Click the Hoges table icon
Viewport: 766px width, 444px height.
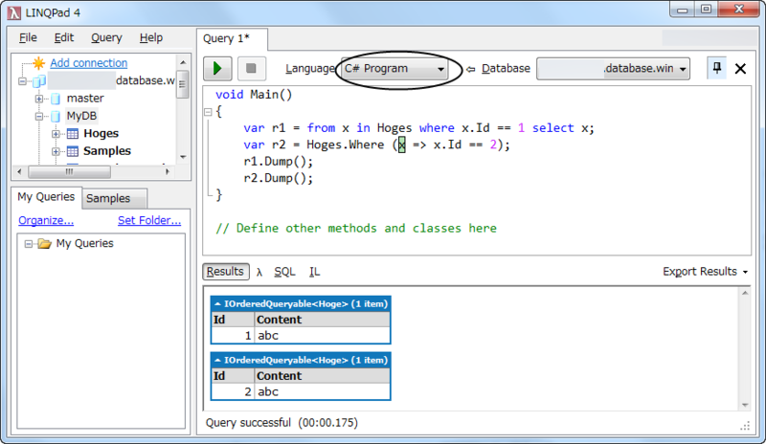click(73, 133)
